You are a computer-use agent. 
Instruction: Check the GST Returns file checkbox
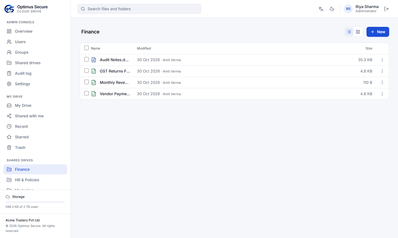tap(87, 71)
